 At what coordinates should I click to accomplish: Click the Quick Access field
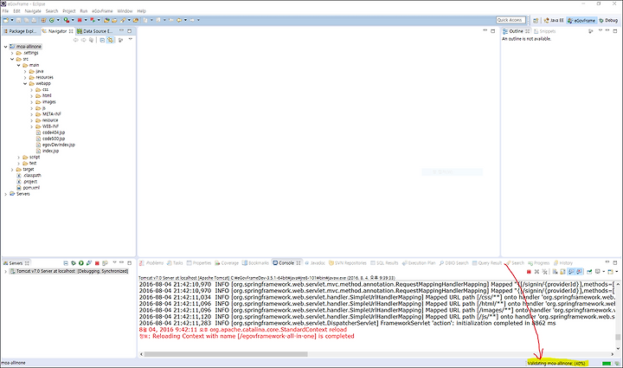point(511,20)
